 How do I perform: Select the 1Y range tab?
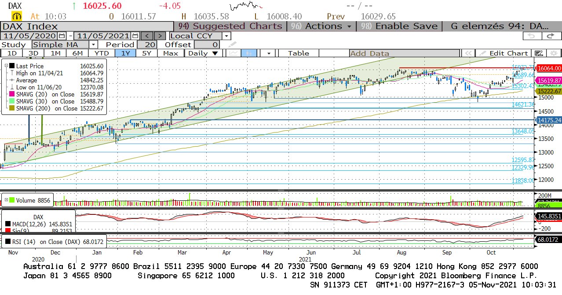pyautogui.click(x=125, y=53)
